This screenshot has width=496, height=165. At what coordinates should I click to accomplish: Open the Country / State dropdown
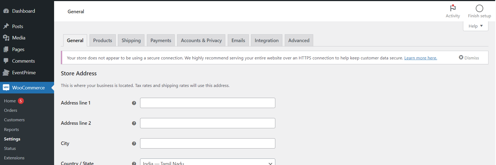point(207,163)
